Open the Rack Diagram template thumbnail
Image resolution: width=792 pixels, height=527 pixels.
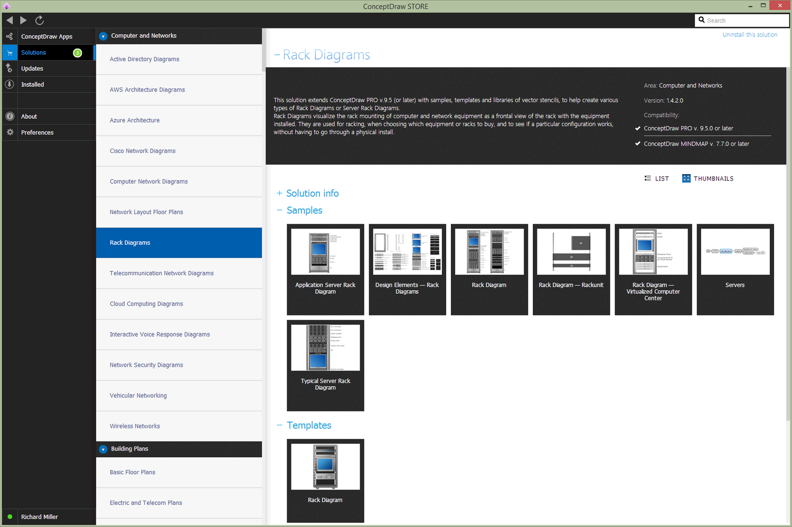pos(325,481)
